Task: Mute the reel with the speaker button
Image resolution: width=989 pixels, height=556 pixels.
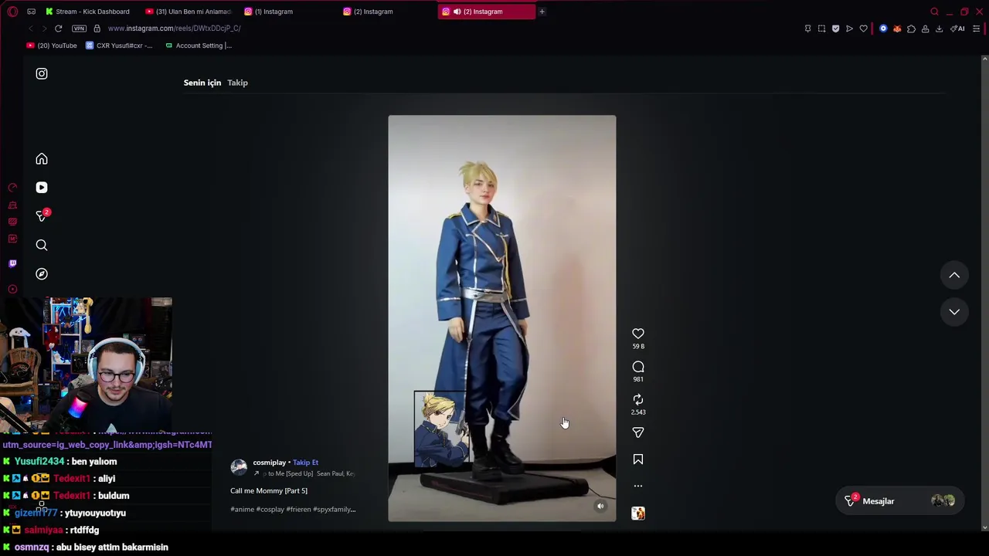Action: [600, 507]
